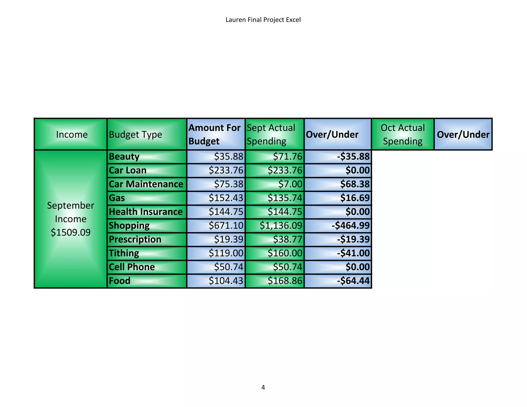
Task: Click the $135.74 Gas Sept spending
Action: point(275,198)
